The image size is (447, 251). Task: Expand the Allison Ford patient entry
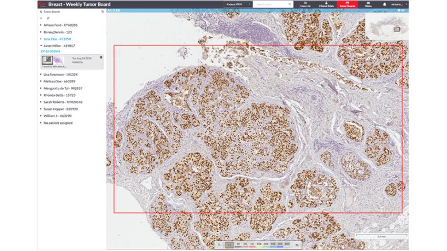[41, 25]
